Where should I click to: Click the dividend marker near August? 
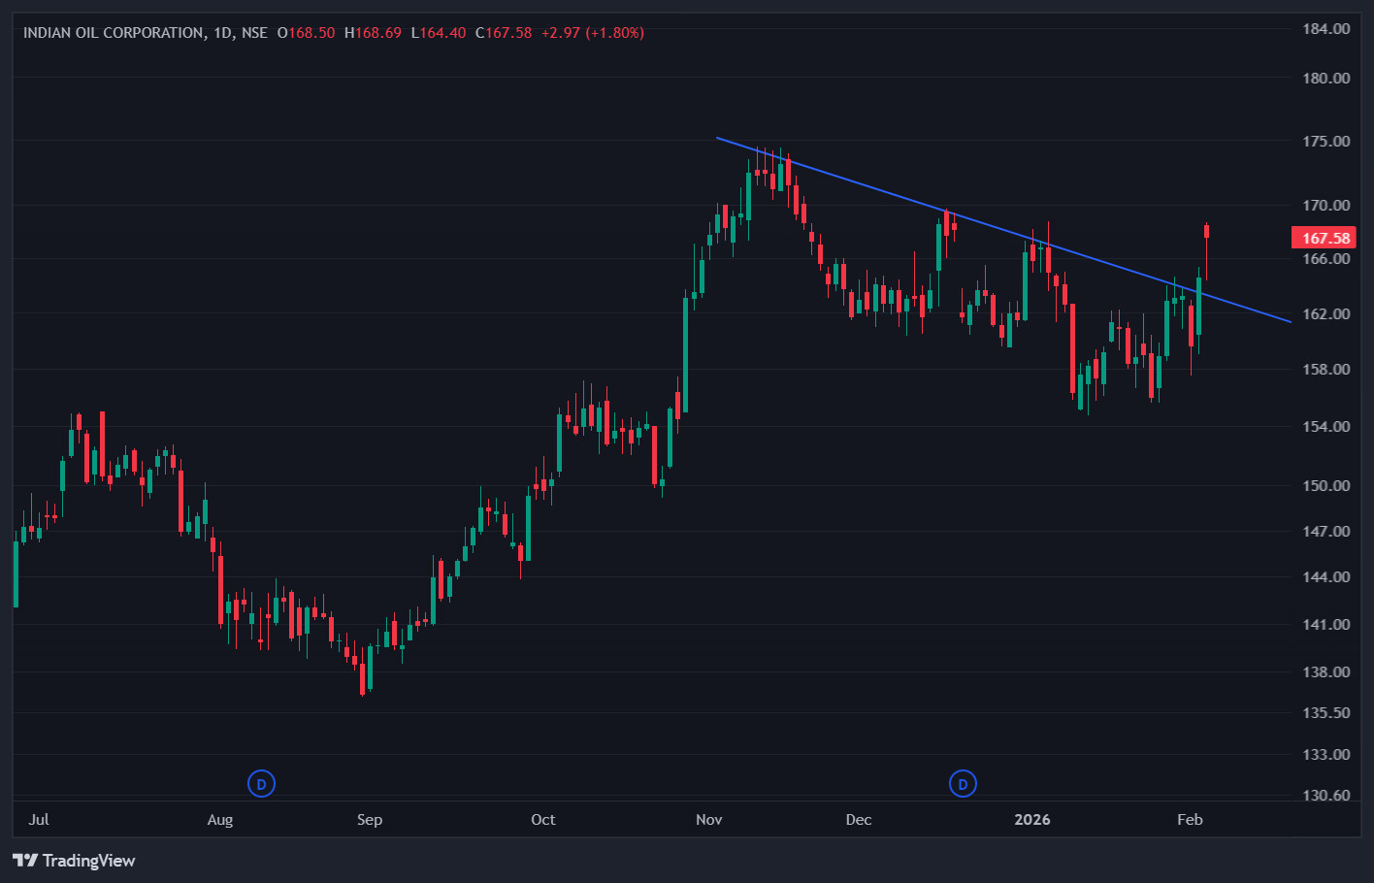click(x=261, y=783)
